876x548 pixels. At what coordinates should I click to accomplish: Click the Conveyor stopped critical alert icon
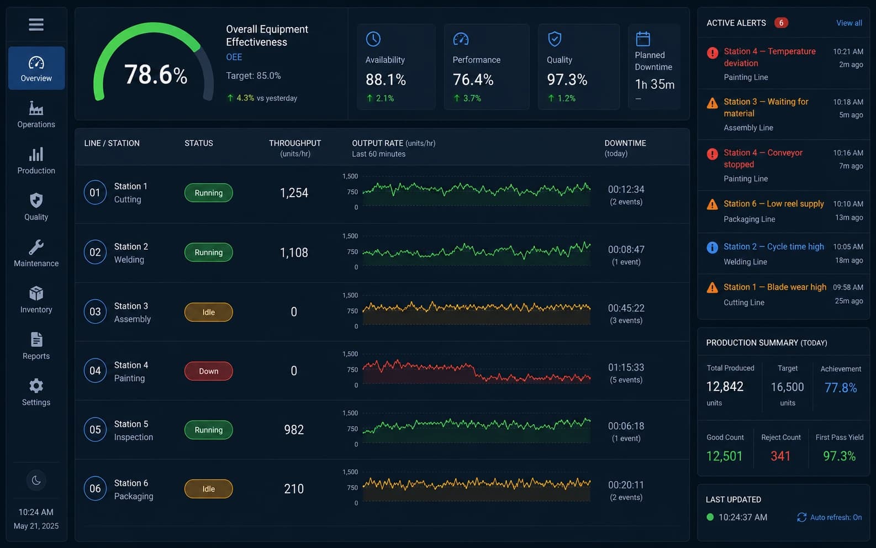[713, 154]
